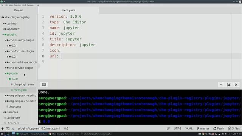242x136 pixels.
Task: Open the Edit menu
Action: click(6, 5)
